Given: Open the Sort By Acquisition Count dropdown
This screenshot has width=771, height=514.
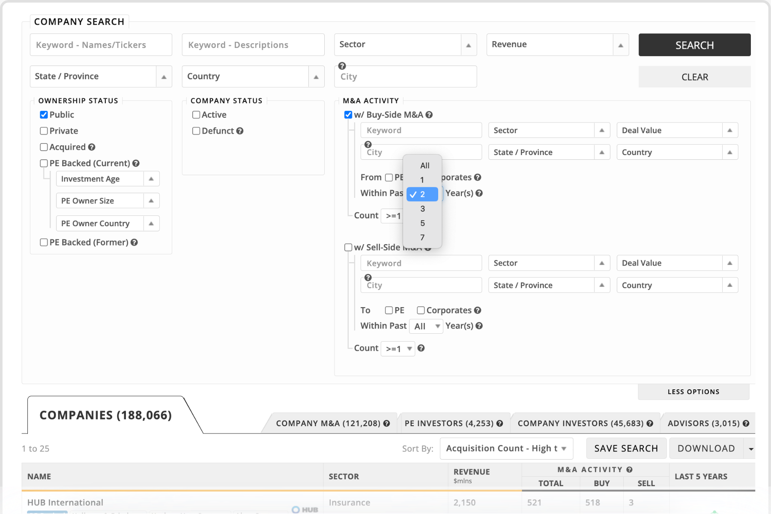Looking at the screenshot, I should [506, 448].
